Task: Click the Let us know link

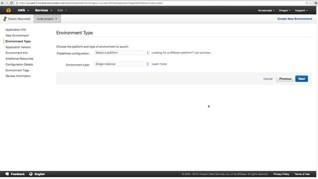Action: (202, 53)
